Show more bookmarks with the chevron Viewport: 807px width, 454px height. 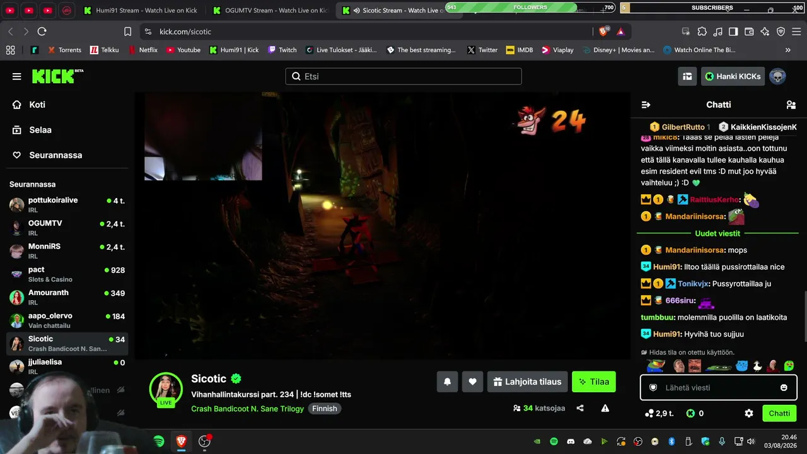click(x=787, y=50)
